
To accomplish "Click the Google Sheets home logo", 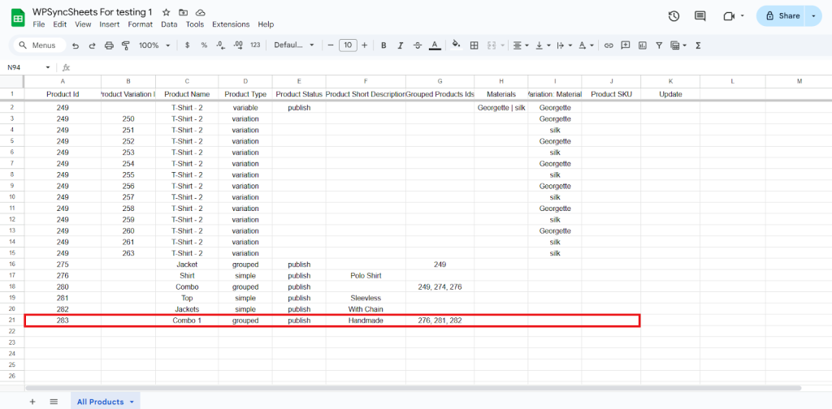I will (18, 19).
